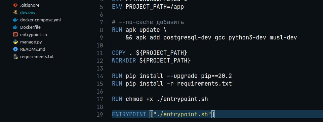Open docker-compose.yml from the explorer
This screenshot has height=122, width=323.
tap(40, 20)
